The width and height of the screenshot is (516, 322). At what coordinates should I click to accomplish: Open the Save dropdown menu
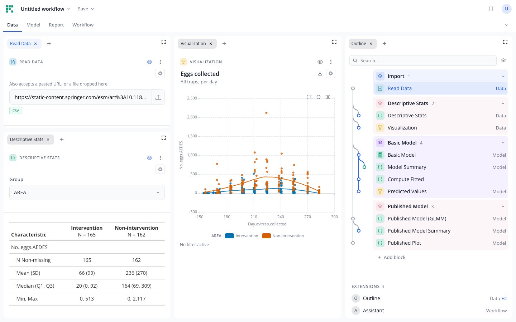[86, 9]
